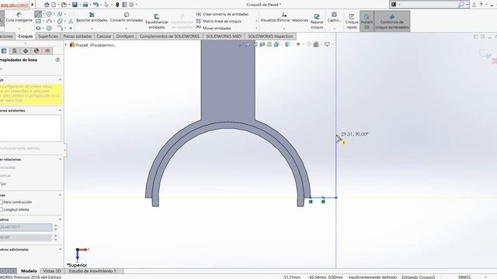
Task: Select the Sketch Fillet tool
Action: click(x=60, y=28)
